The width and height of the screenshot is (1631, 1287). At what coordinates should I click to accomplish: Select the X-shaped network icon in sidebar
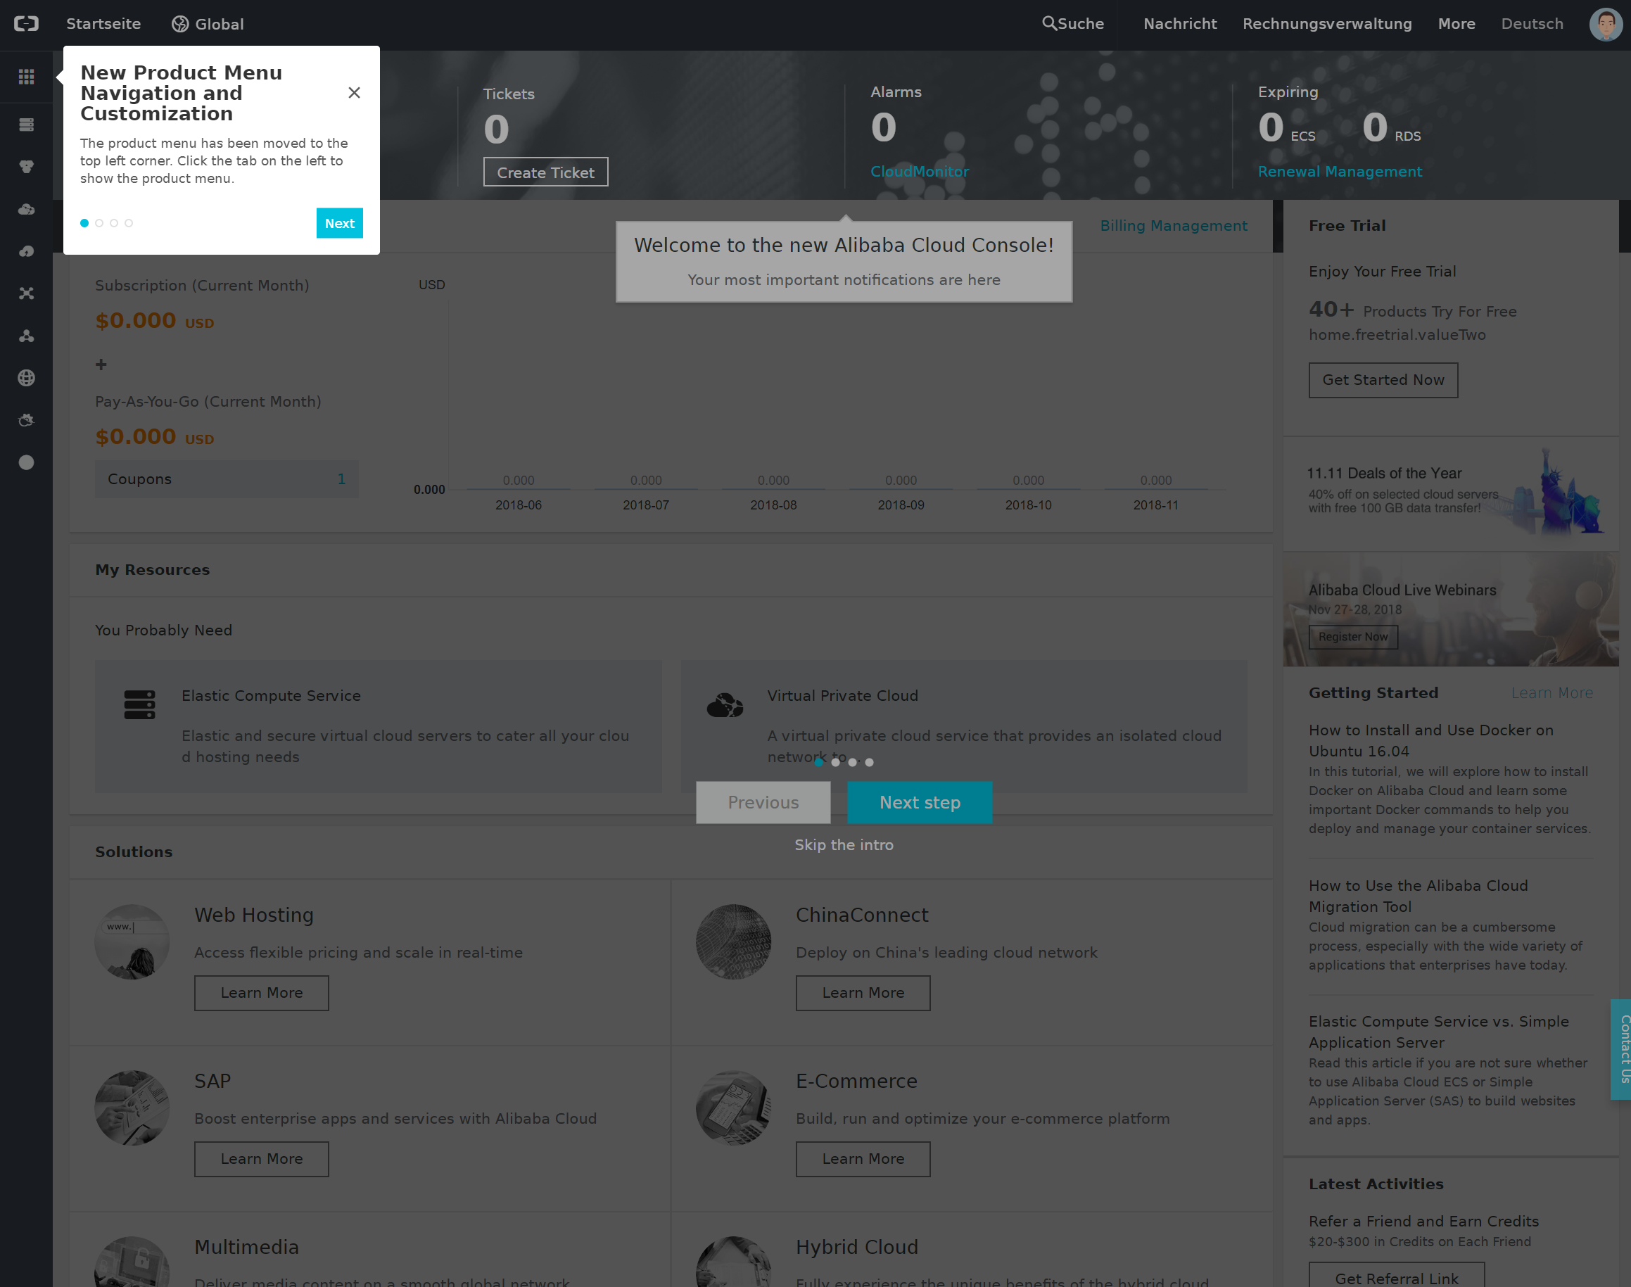tap(26, 293)
